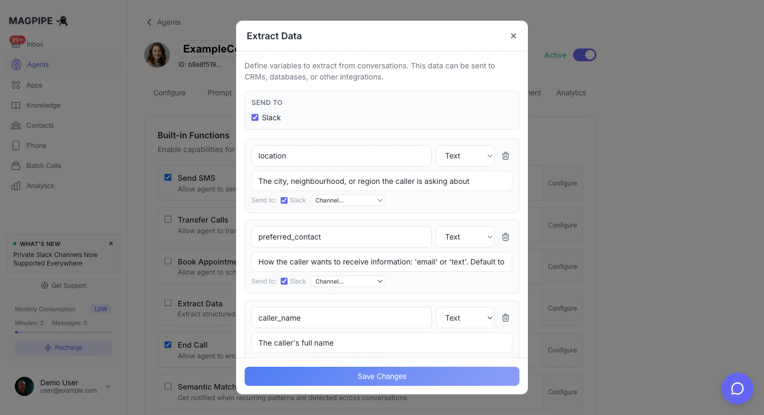Open the Channel selector for preferred_contact
The width and height of the screenshot is (764, 415).
click(348, 281)
